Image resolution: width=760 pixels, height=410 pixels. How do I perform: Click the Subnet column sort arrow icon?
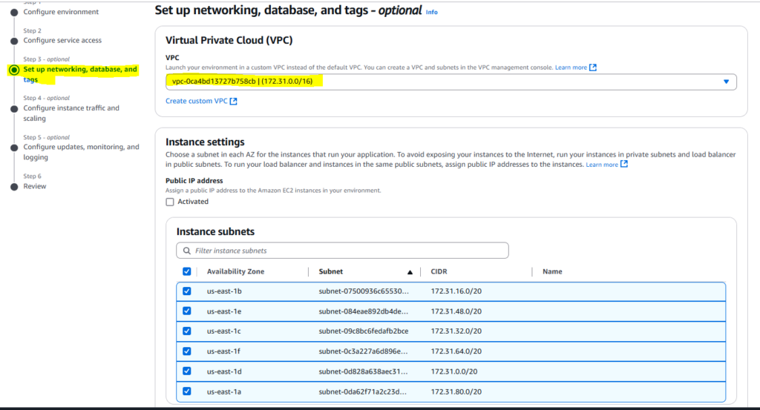pos(410,272)
